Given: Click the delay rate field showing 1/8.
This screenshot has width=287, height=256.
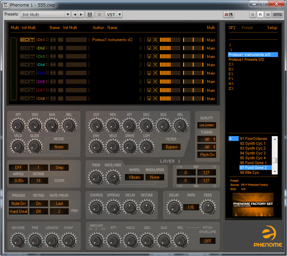Looking at the screenshot, I should tap(191, 207).
